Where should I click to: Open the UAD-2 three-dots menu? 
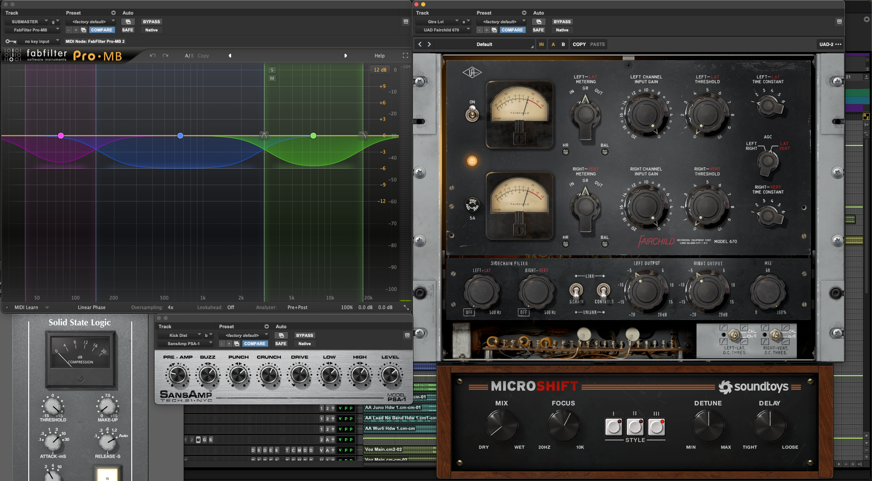click(838, 44)
